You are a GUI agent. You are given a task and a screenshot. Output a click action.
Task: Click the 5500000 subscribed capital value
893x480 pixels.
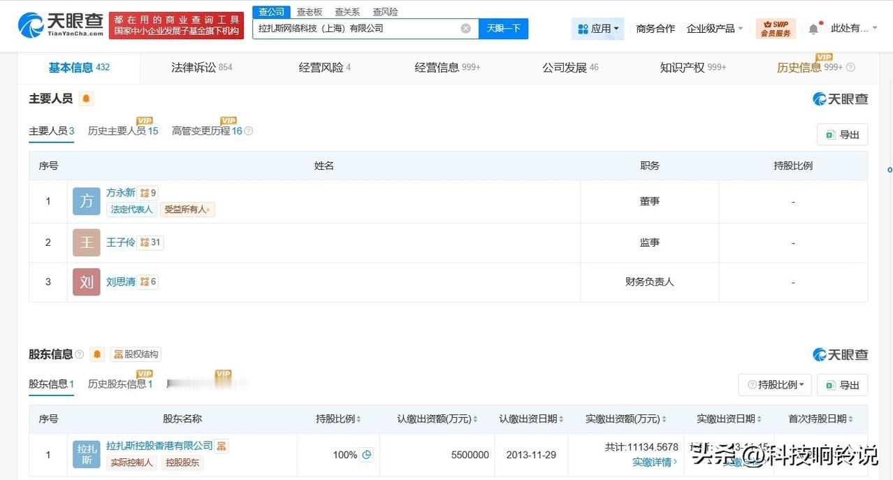470,455
